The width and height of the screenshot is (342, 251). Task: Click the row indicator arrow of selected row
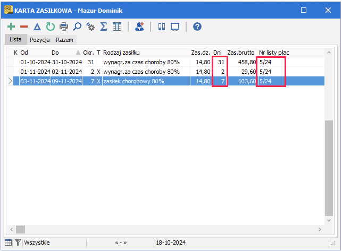10,81
